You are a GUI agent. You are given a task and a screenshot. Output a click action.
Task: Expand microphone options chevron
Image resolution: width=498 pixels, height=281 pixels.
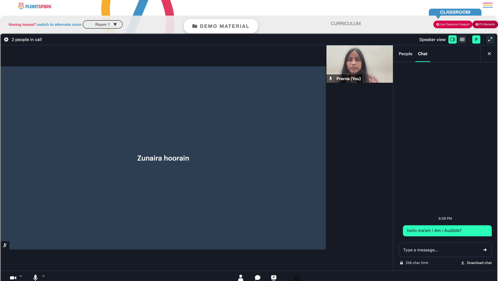[43, 276]
